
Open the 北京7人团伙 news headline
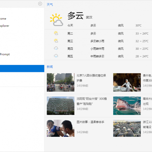(91, 78)
